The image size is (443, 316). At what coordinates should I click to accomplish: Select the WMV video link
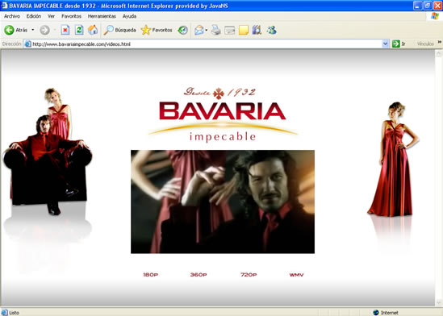pyautogui.click(x=296, y=275)
